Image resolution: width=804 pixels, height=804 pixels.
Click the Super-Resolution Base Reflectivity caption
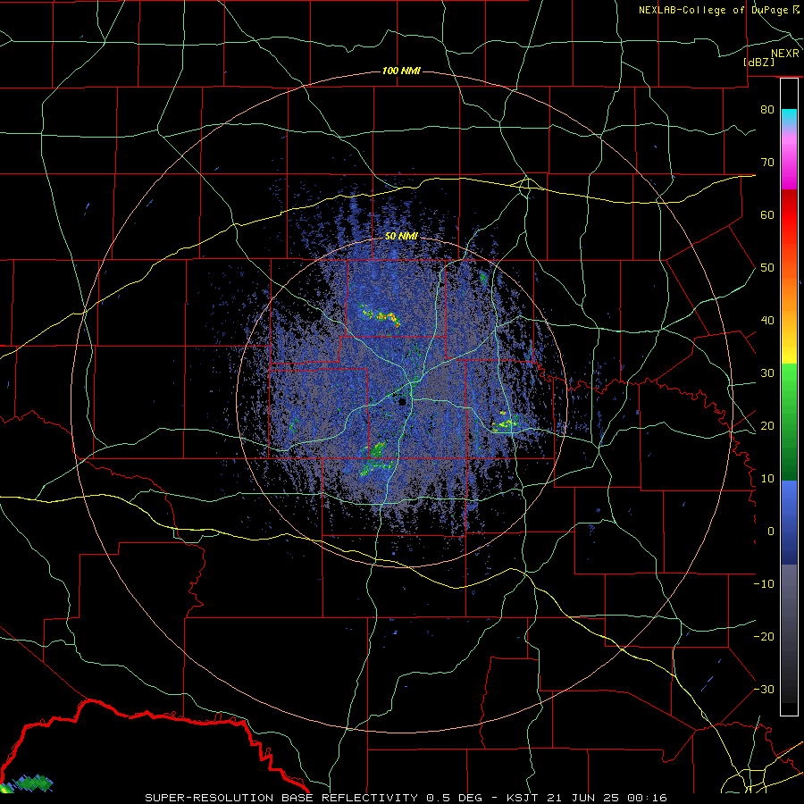406,798
